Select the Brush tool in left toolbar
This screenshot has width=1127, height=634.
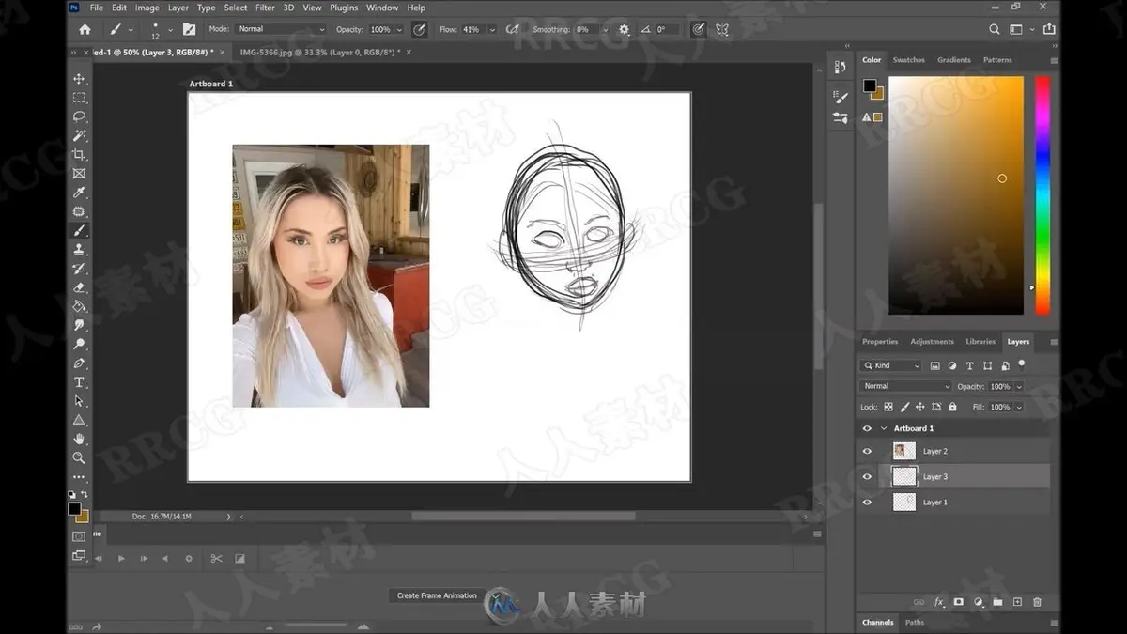point(79,231)
